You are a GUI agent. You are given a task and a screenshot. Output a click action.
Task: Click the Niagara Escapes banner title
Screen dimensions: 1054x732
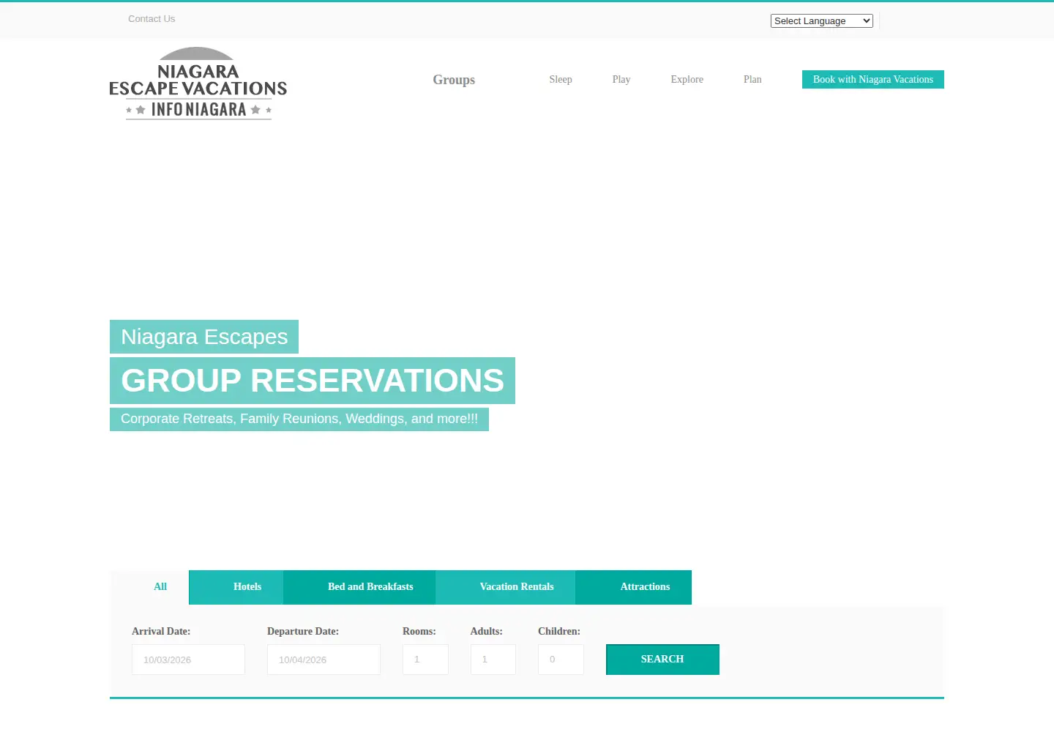(x=204, y=337)
